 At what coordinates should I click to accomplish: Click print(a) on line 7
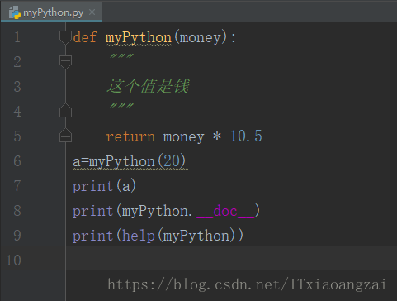click(104, 186)
